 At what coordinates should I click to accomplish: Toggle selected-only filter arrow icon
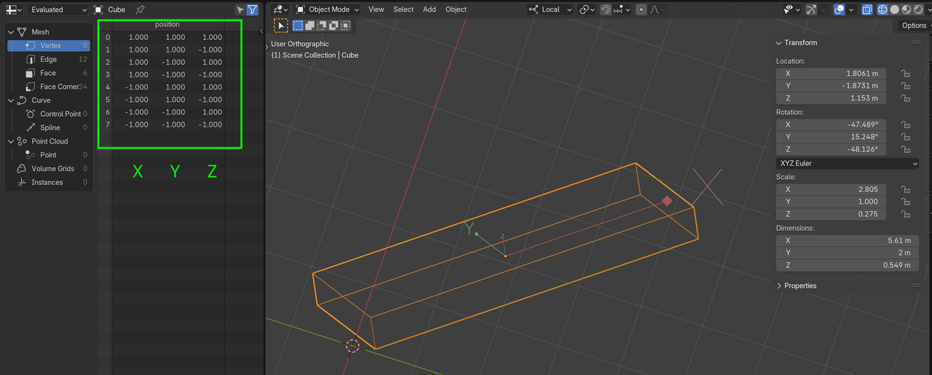pos(240,9)
